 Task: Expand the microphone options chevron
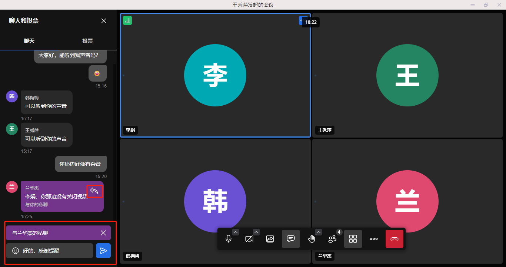(x=236, y=232)
